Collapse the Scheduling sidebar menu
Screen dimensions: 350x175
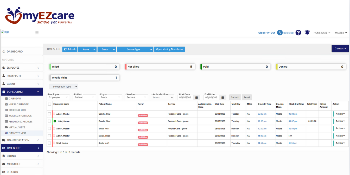pos(22,92)
